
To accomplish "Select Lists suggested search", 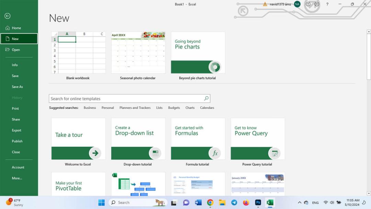I will point(159,108).
